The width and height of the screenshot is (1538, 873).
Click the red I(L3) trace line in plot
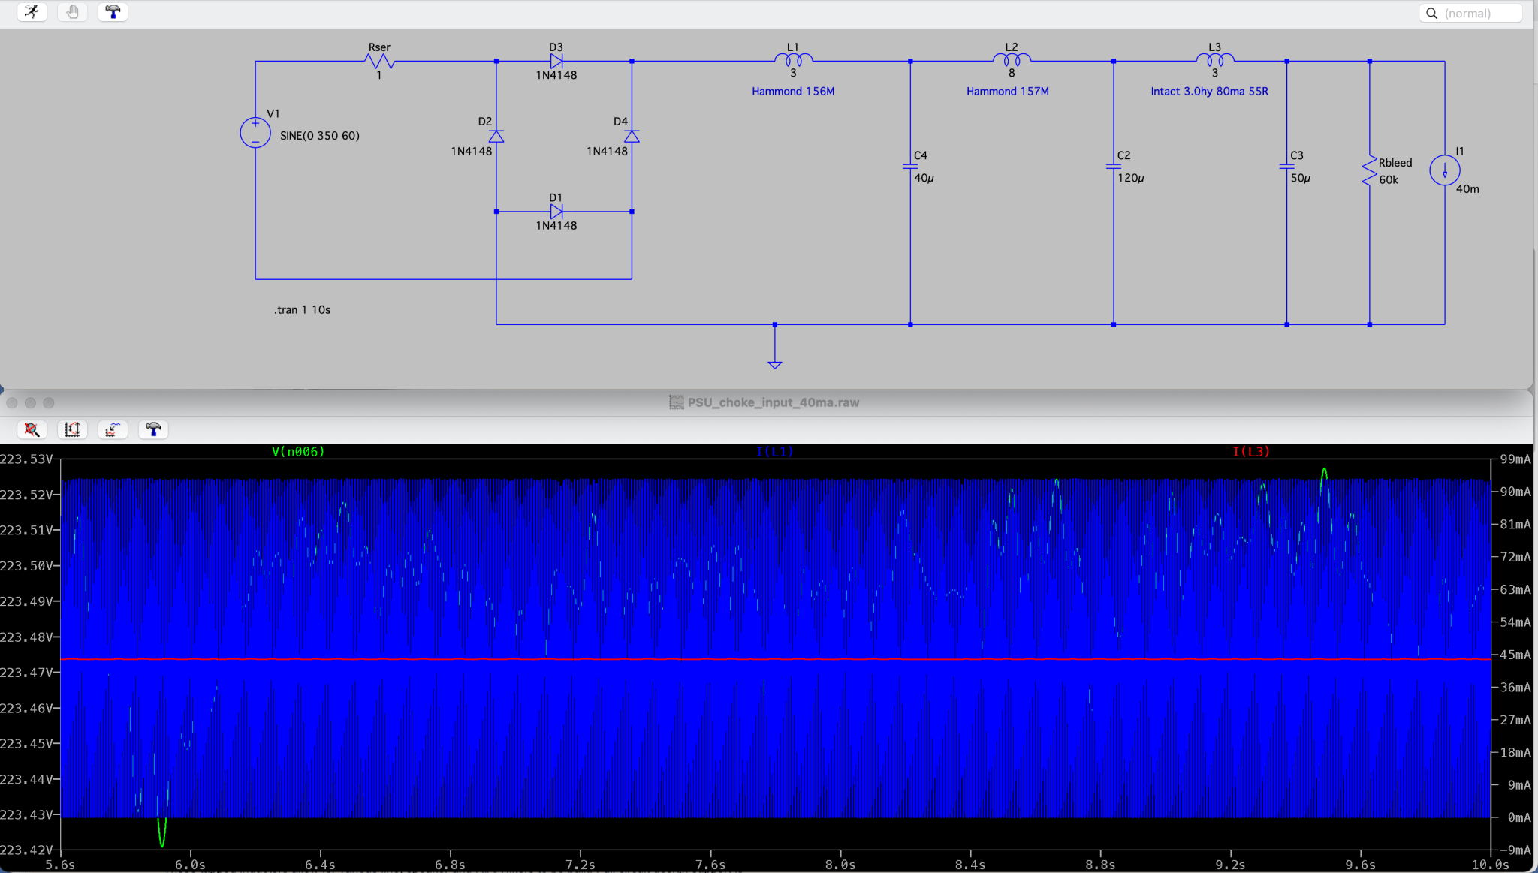click(x=775, y=659)
